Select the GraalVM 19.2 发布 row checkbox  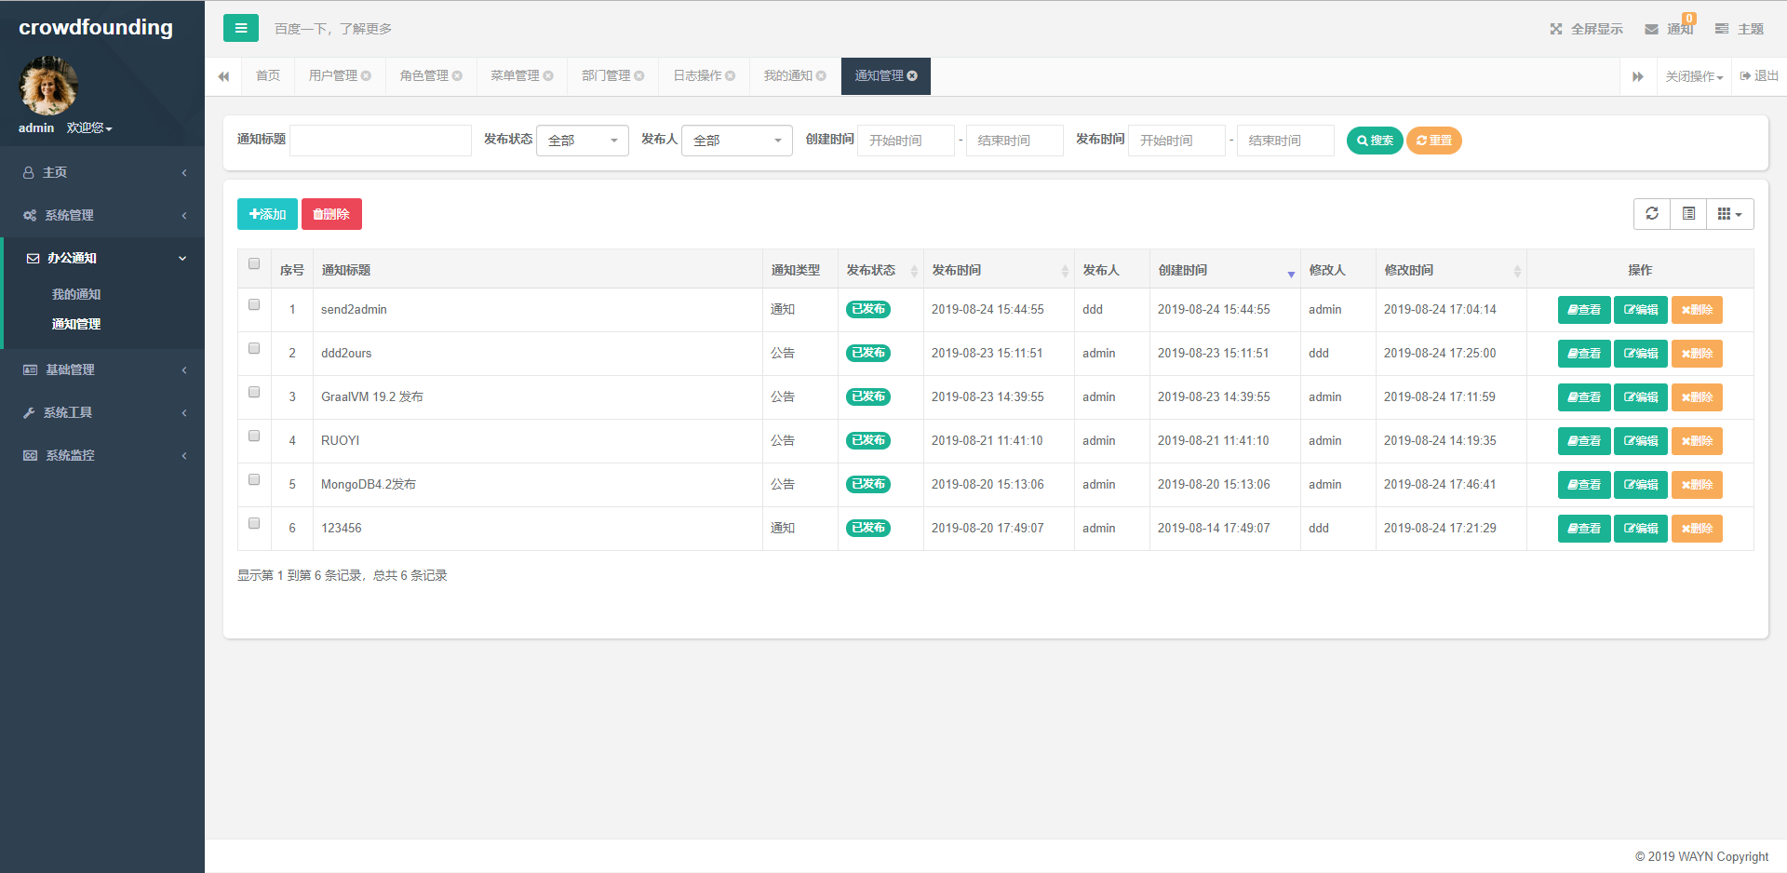pos(254,392)
